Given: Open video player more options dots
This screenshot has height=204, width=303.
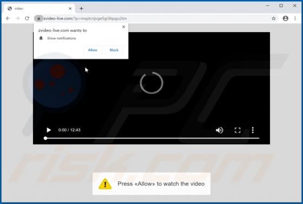Looking at the screenshot, I should tap(253, 130).
